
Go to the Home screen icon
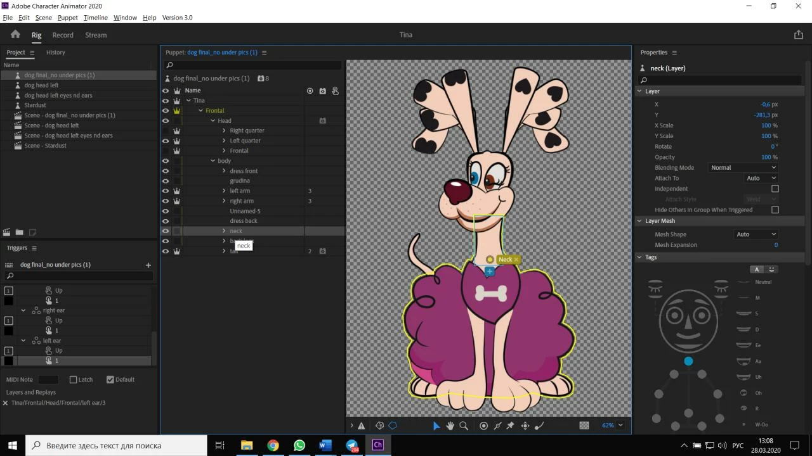coord(15,35)
